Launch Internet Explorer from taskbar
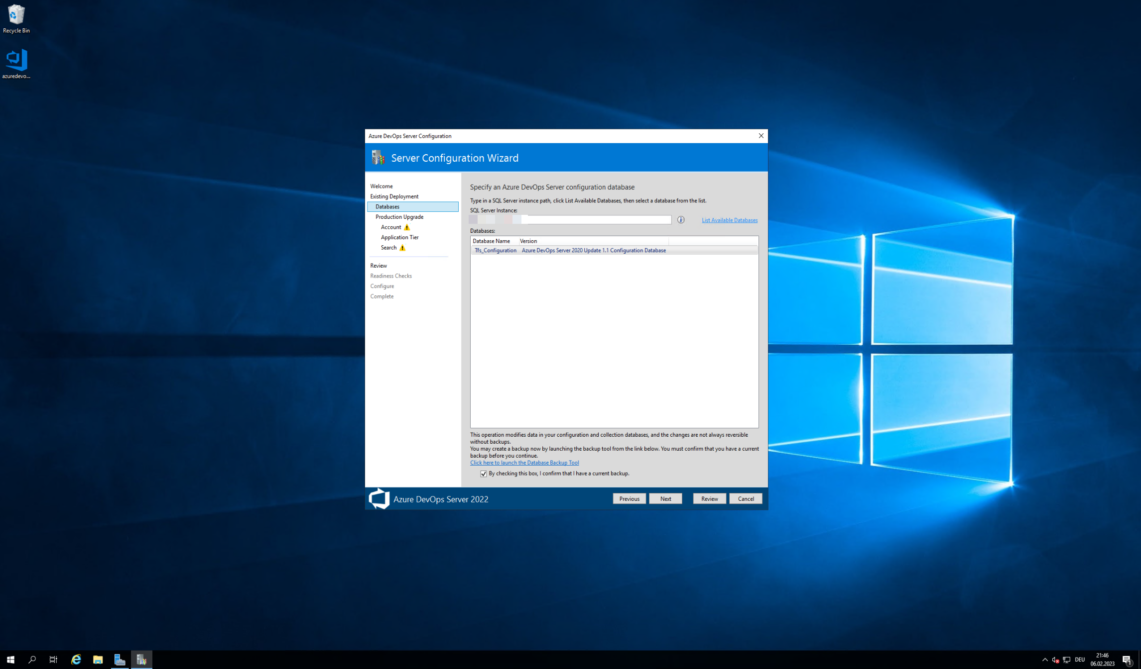Screen dimensions: 1141x669 [x=76, y=660]
